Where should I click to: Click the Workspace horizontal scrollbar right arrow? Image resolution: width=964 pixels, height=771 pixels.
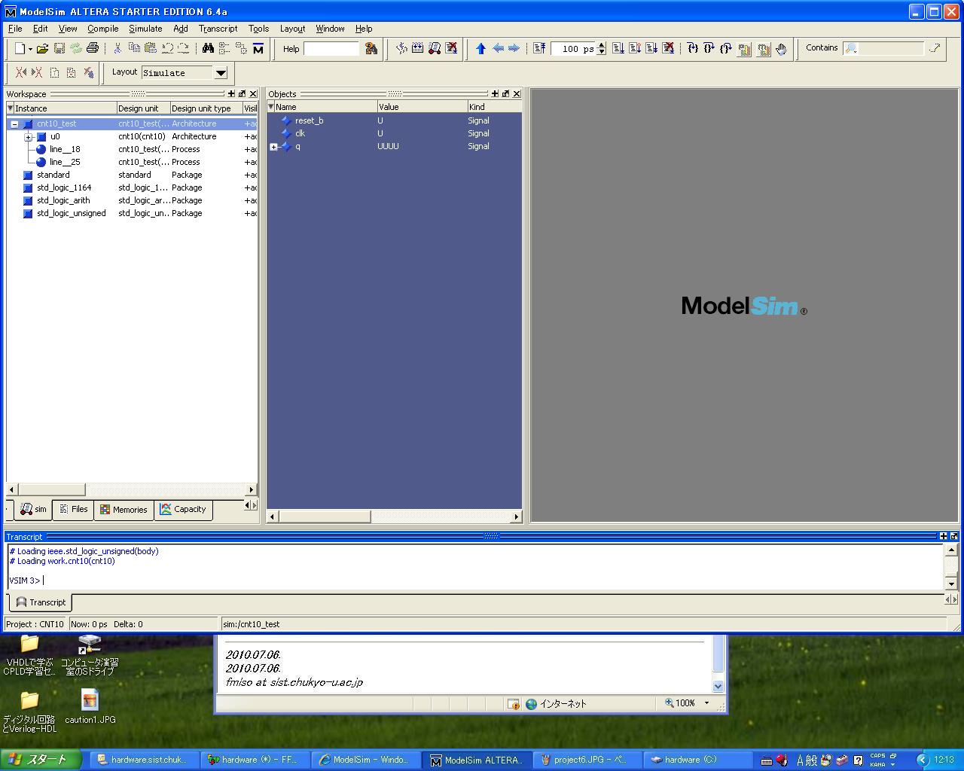[x=252, y=490]
